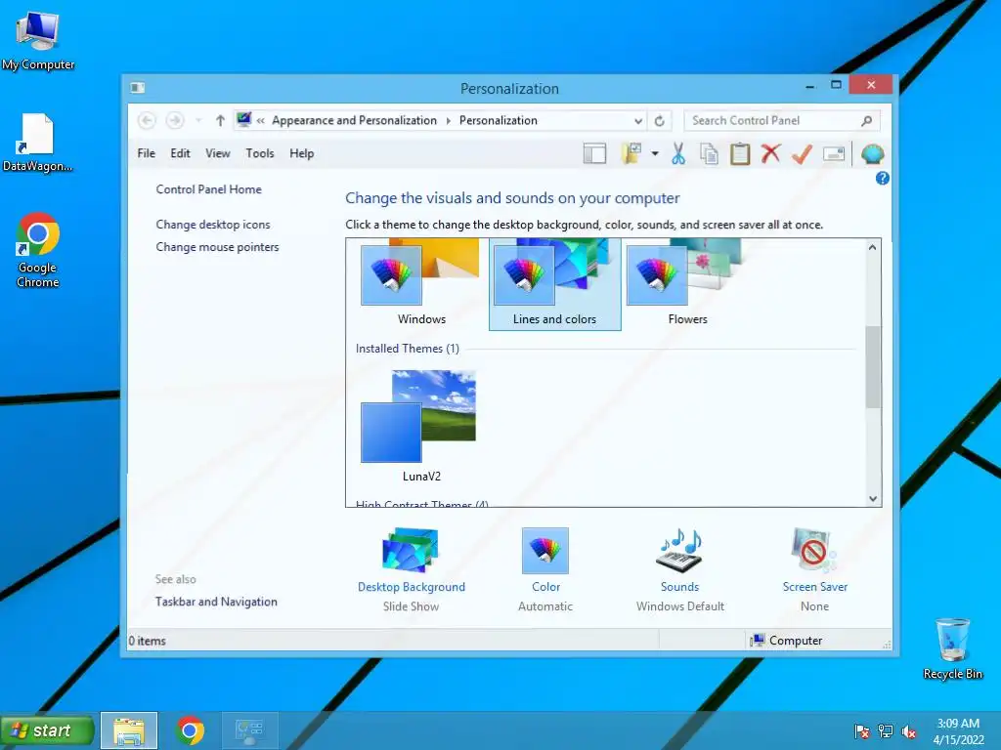Click the Paste clipboard toolbar icon
This screenshot has width=1001, height=750.
pyautogui.click(x=740, y=153)
